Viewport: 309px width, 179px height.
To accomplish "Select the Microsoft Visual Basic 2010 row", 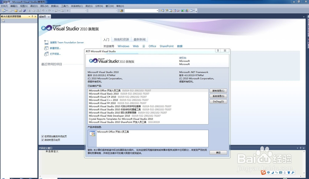I will (x=148, y=94).
